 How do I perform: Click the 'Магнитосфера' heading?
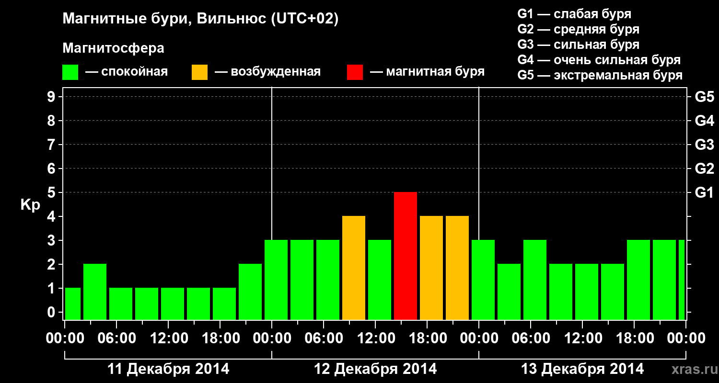[x=114, y=48]
